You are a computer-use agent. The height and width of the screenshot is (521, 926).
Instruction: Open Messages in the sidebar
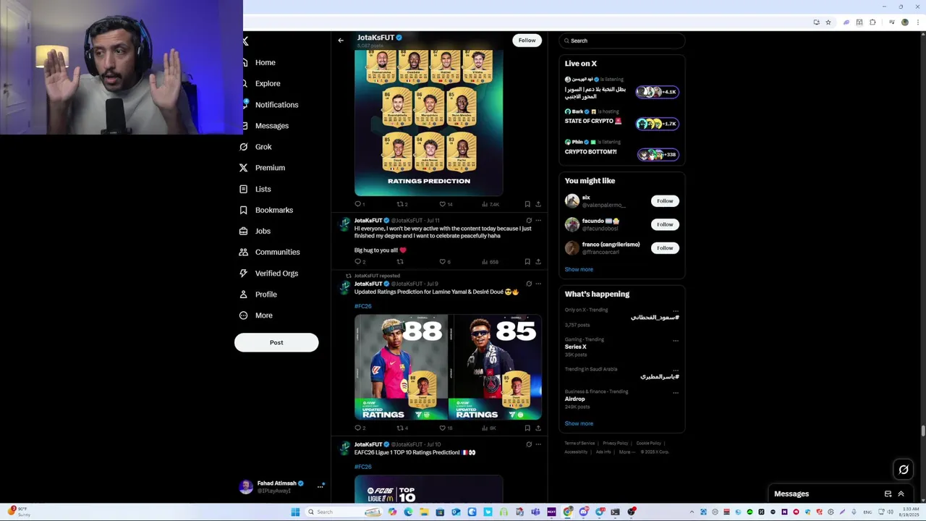pyautogui.click(x=271, y=126)
